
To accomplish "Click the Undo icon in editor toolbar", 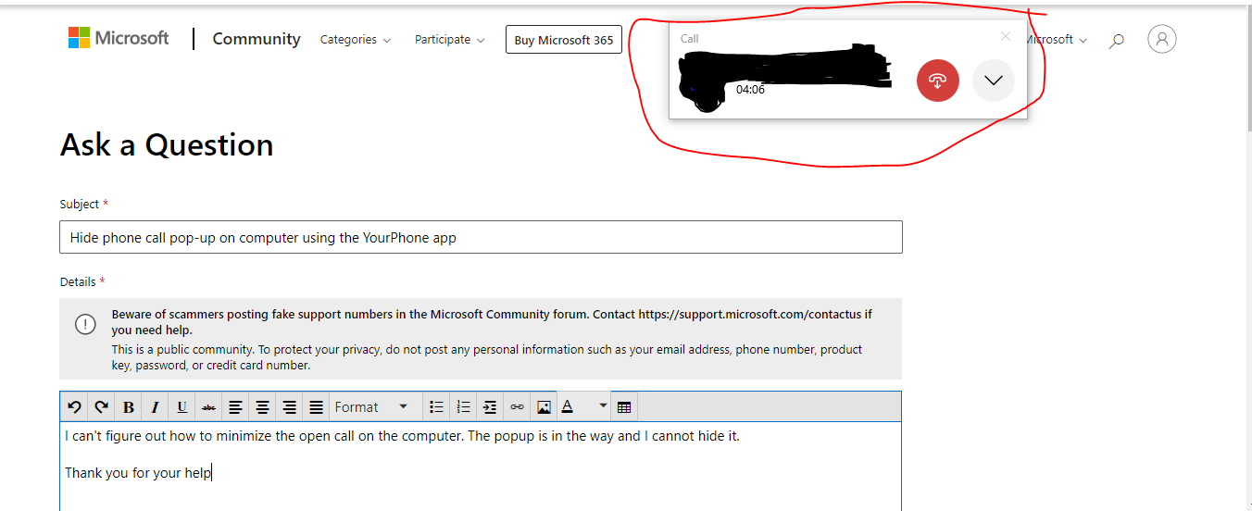I will (x=75, y=407).
